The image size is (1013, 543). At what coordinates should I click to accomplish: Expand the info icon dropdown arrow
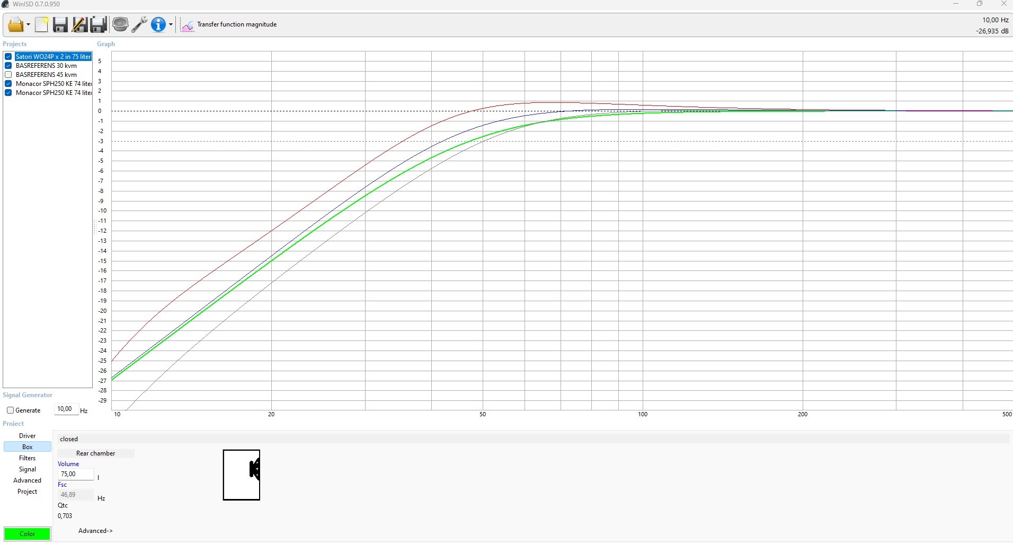[171, 25]
